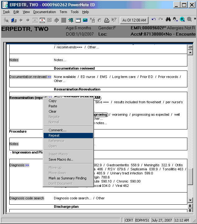Click the undo arrow icon
197x224 pixels.
[x=154, y=20]
